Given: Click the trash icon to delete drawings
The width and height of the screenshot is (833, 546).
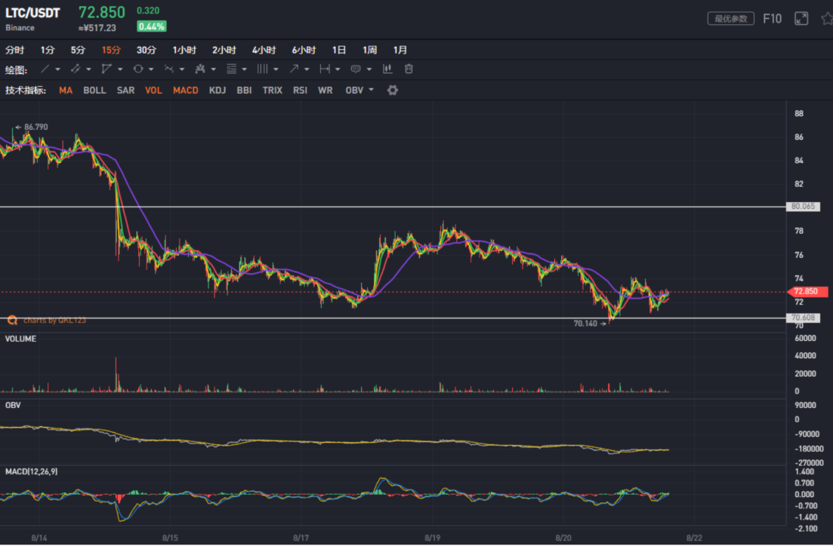Looking at the screenshot, I should pos(409,69).
